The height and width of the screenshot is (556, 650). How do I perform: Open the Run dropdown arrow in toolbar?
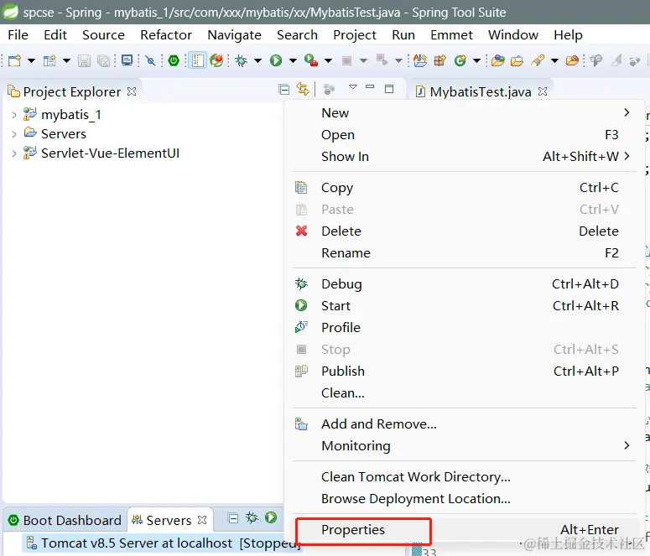[293, 61]
